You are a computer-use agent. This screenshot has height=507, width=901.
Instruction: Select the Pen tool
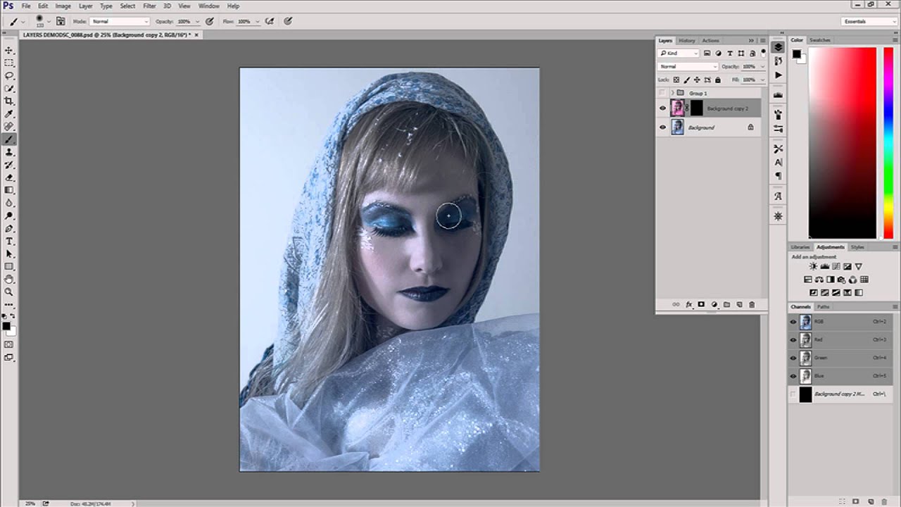coord(9,229)
